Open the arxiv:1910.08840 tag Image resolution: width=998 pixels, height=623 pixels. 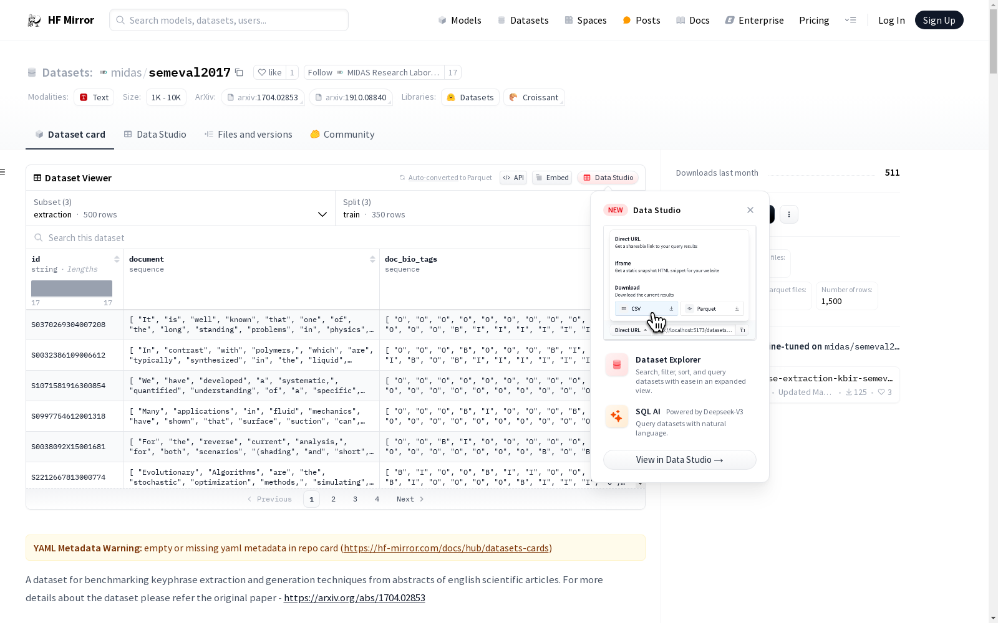tap(351, 97)
